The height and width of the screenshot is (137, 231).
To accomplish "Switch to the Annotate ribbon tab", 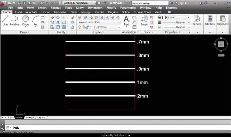I will tap(32, 12).
